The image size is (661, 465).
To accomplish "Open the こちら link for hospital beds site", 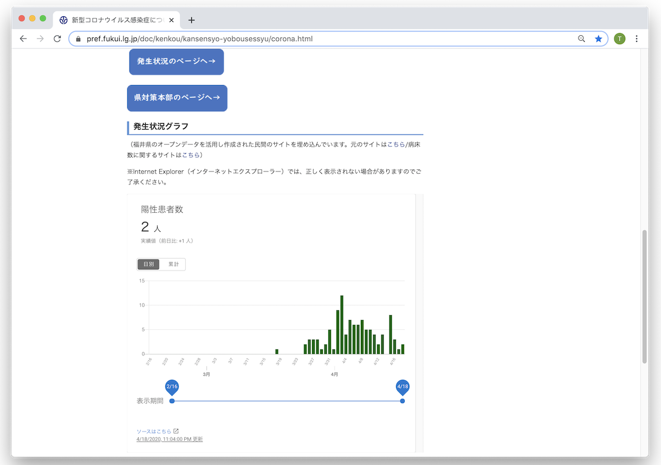I will (x=190, y=155).
